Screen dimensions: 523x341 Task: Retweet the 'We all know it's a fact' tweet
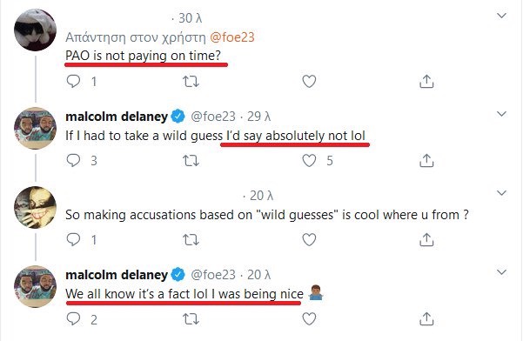click(x=191, y=319)
